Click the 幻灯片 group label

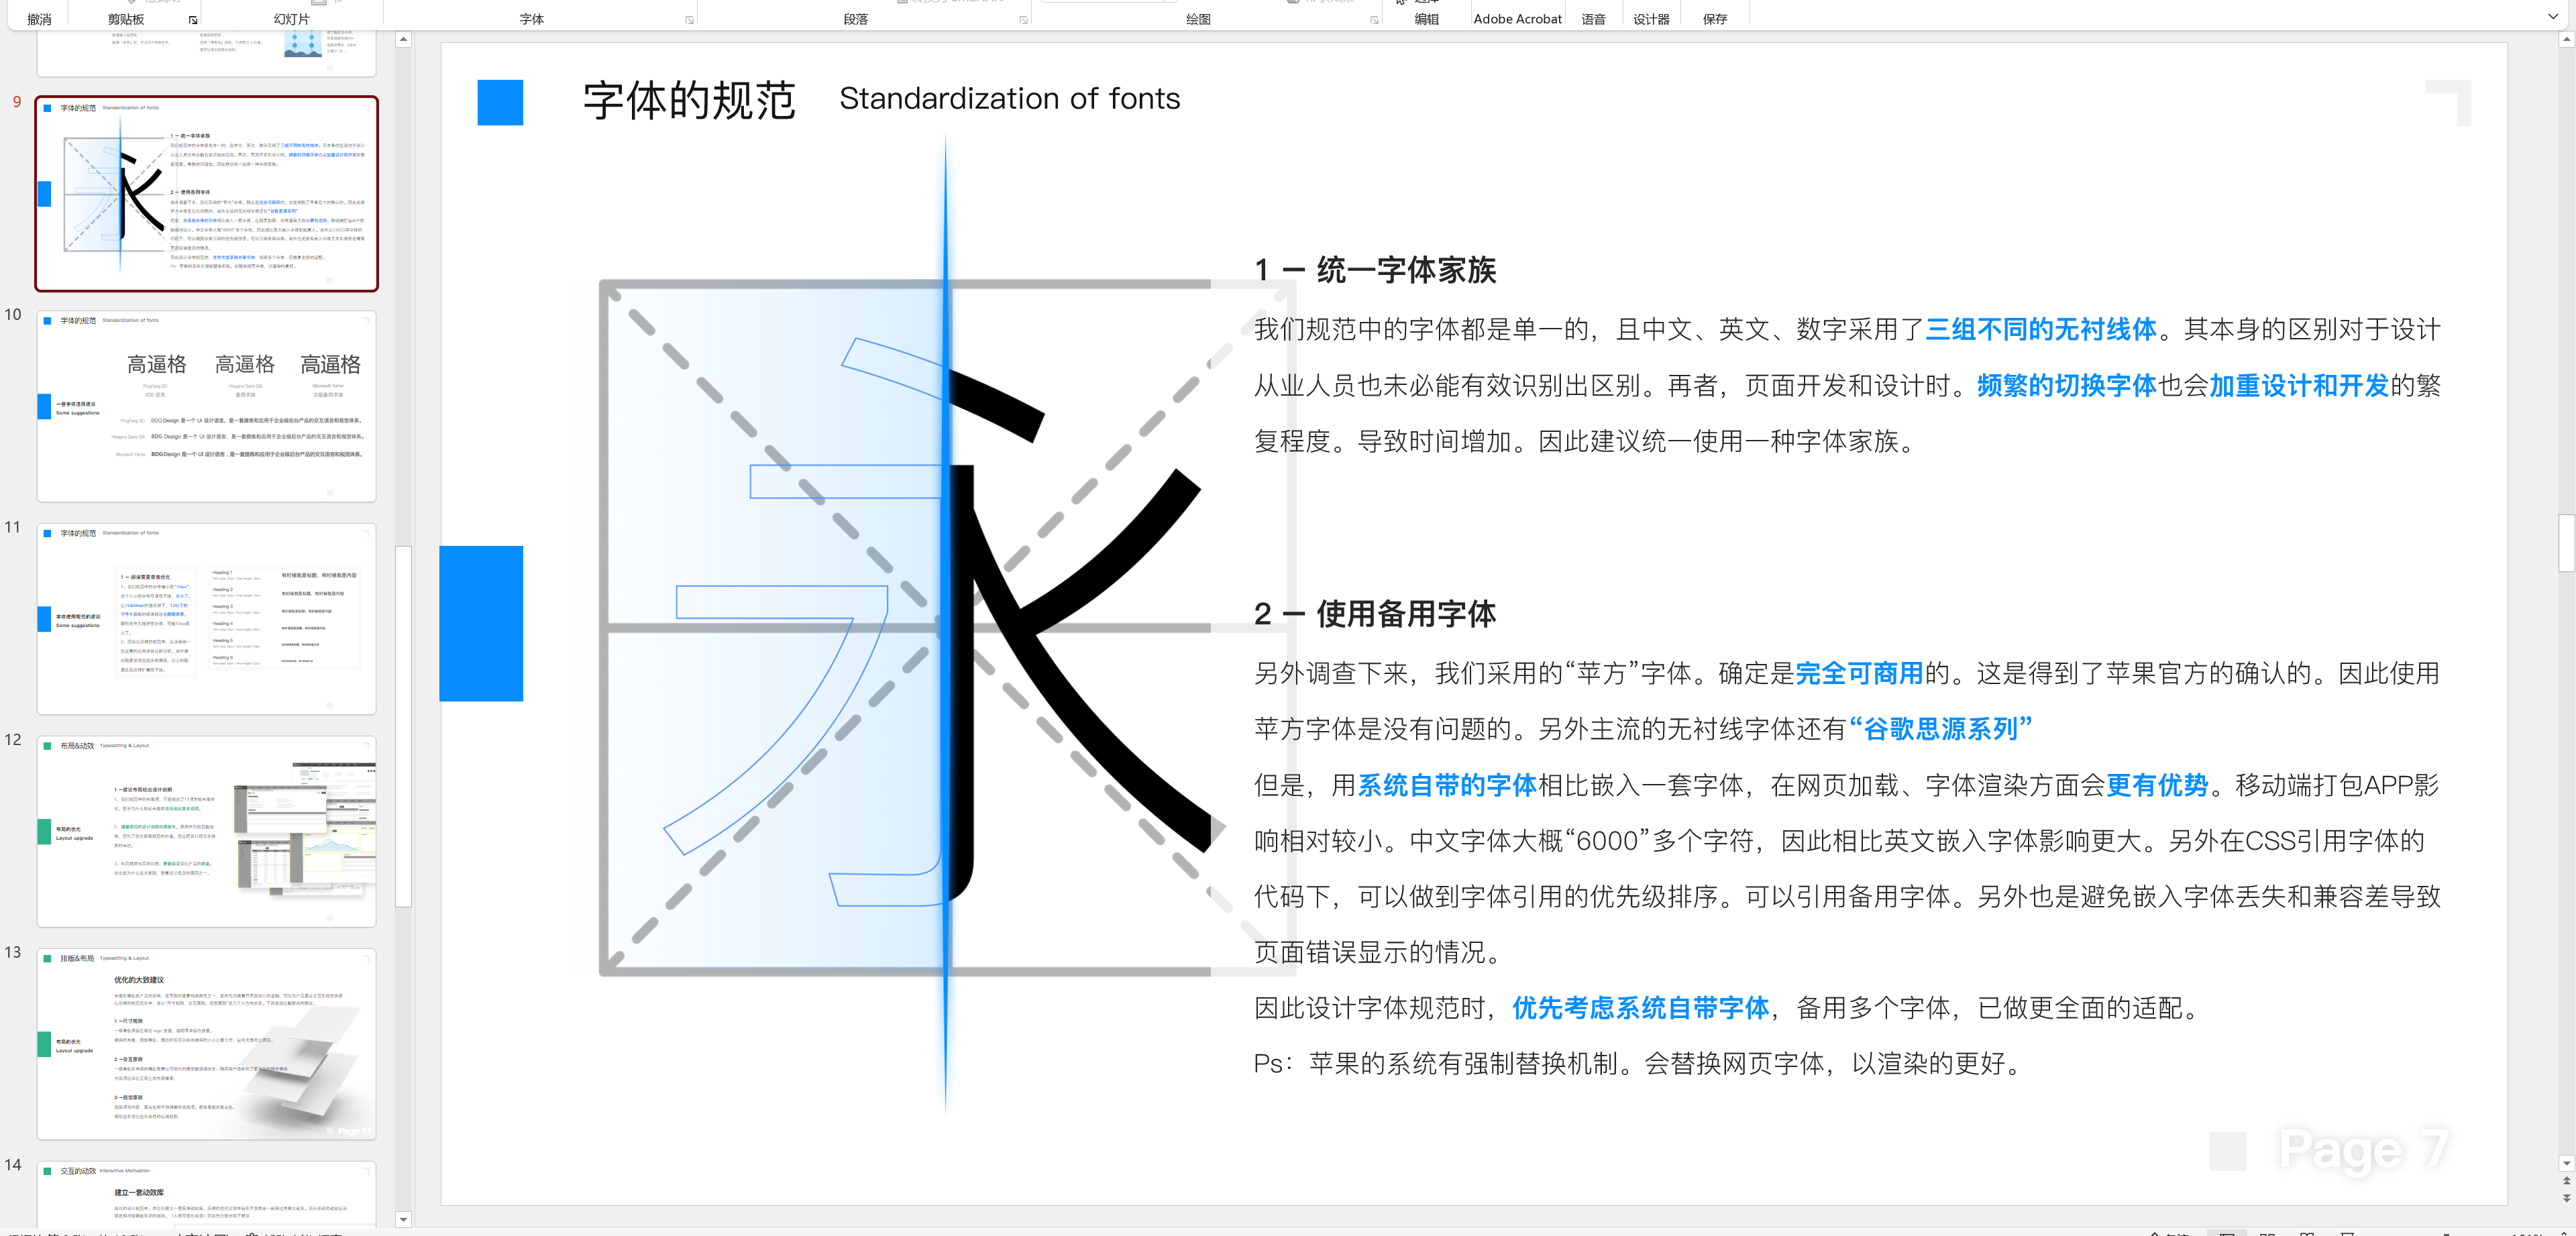tap(291, 19)
